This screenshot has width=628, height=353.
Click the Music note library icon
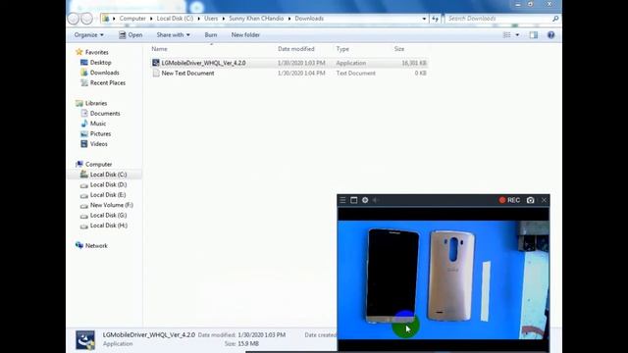(x=84, y=124)
